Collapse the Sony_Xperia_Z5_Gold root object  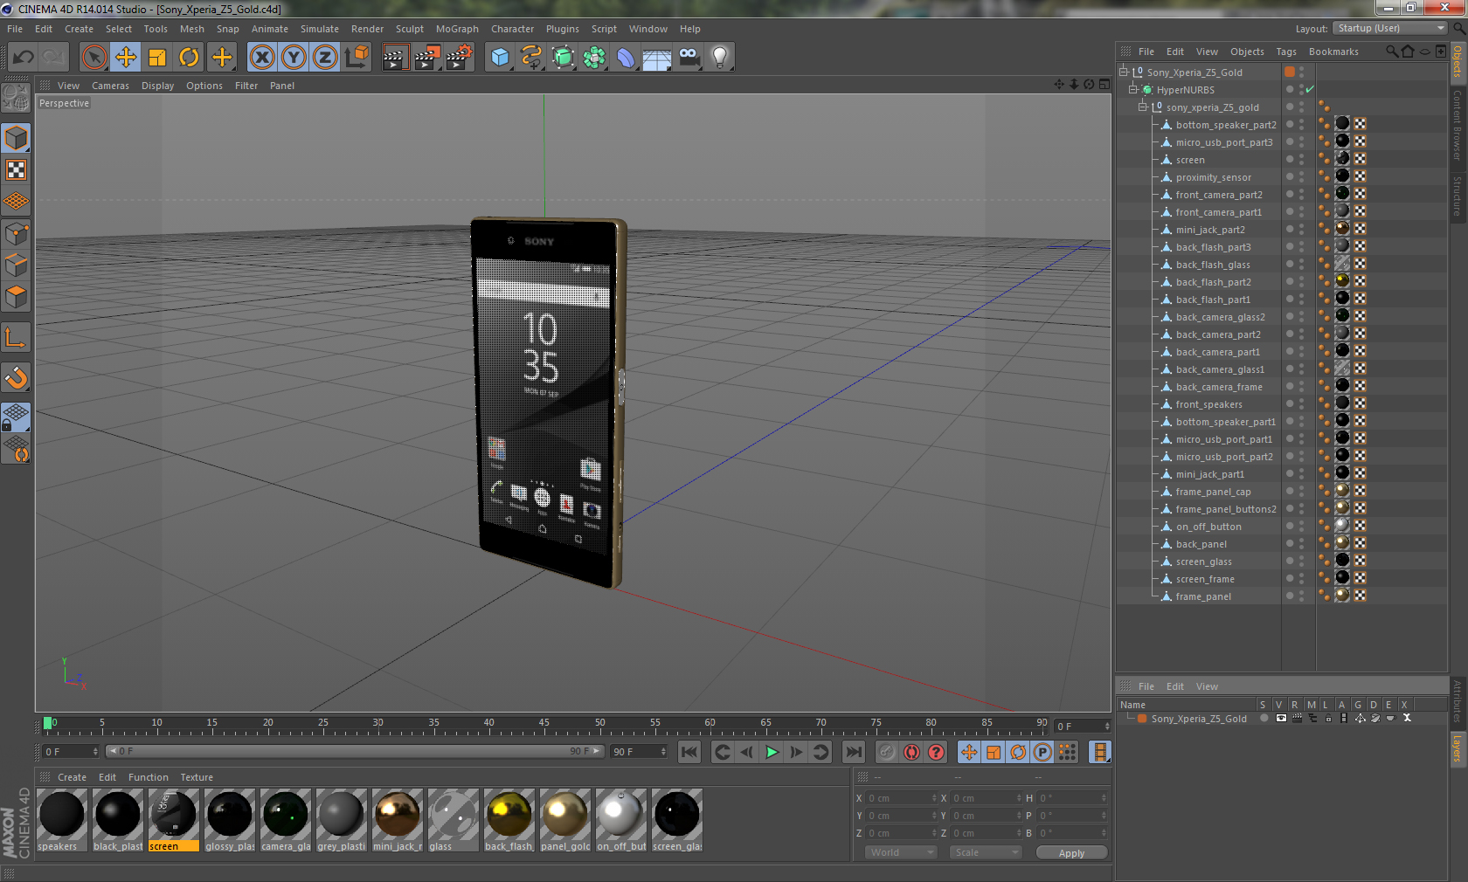click(x=1124, y=72)
